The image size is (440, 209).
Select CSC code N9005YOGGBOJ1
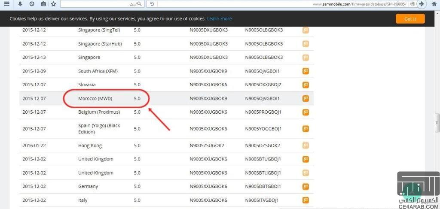point(263,129)
